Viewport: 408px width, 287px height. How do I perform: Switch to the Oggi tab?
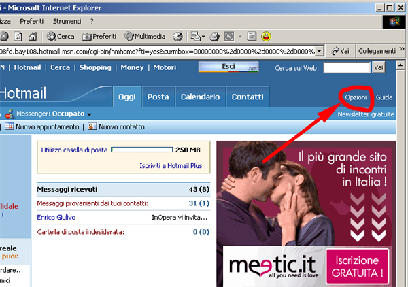(x=127, y=97)
